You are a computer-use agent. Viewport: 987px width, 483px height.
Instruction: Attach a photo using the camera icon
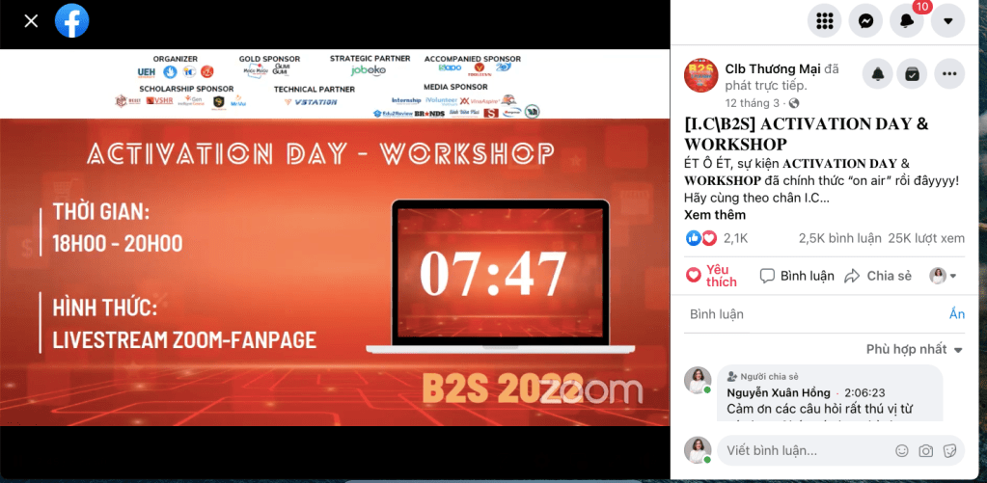point(926,450)
